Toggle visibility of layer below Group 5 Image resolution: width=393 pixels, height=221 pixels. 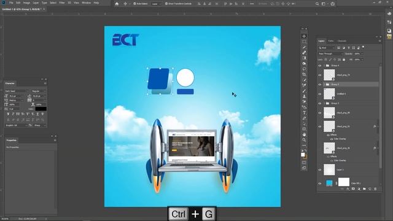(x=319, y=94)
